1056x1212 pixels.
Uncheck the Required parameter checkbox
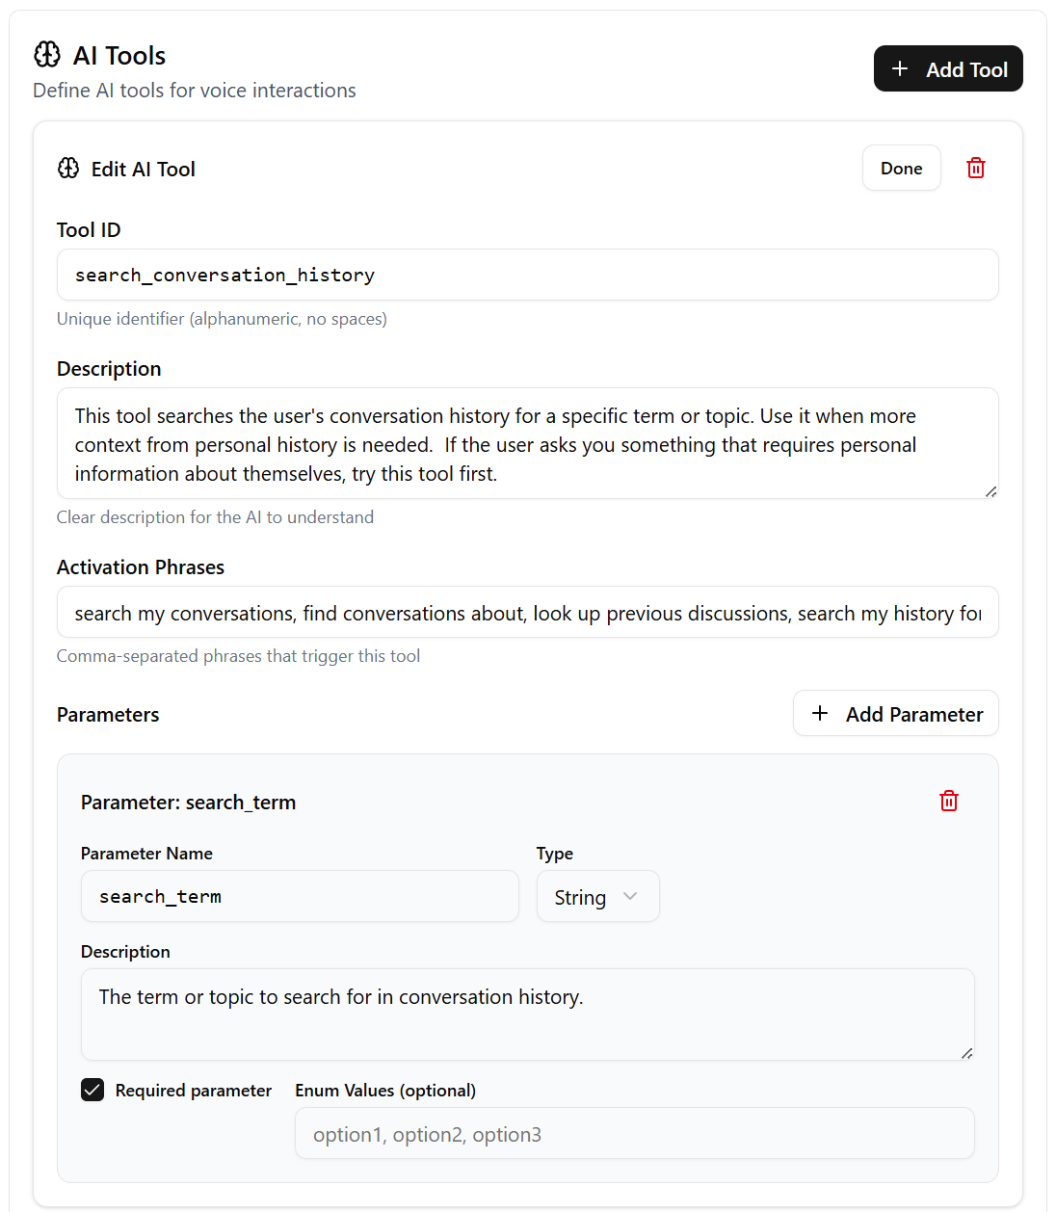(92, 1090)
